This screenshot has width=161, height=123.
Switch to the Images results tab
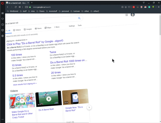28,29
